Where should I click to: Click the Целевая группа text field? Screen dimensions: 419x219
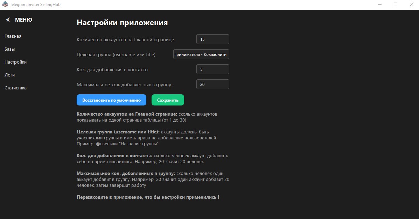tap(201, 54)
